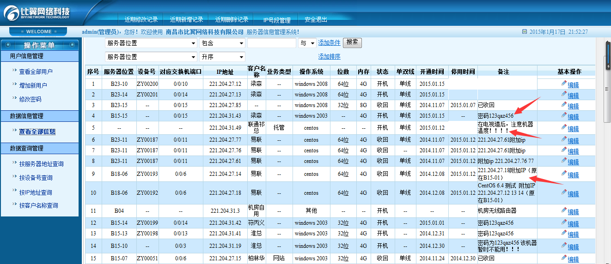The width and height of the screenshot is (611, 264).
Task: Click 安全退出 to log out
Action: point(316,19)
